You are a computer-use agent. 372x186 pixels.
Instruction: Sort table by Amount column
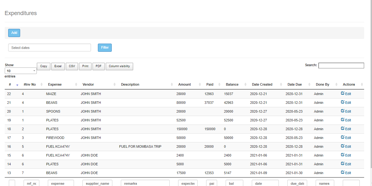point(184,84)
